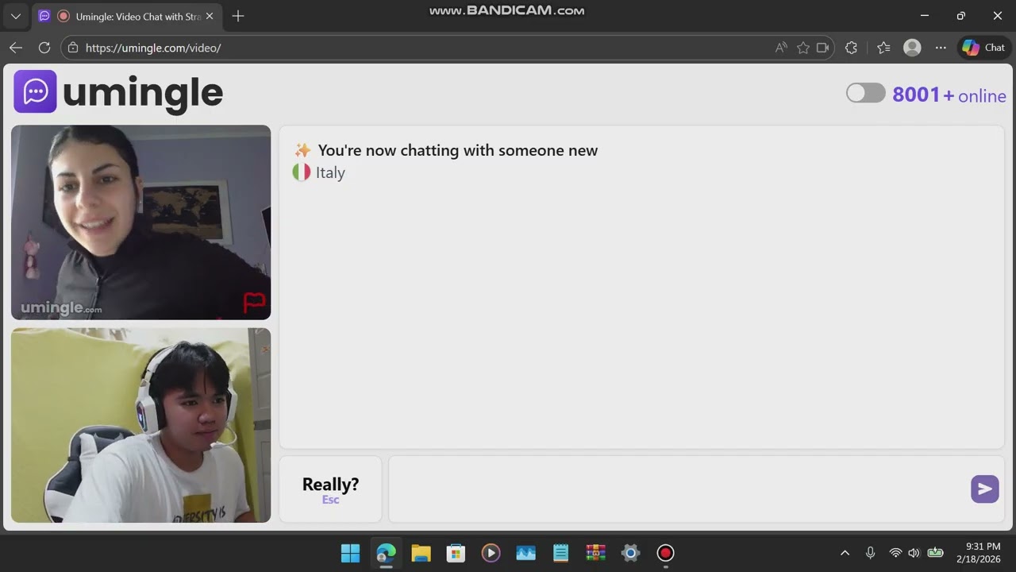Image resolution: width=1016 pixels, height=572 pixels.
Task: Open Microsoft Store from the taskbar
Action: [x=456, y=553]
